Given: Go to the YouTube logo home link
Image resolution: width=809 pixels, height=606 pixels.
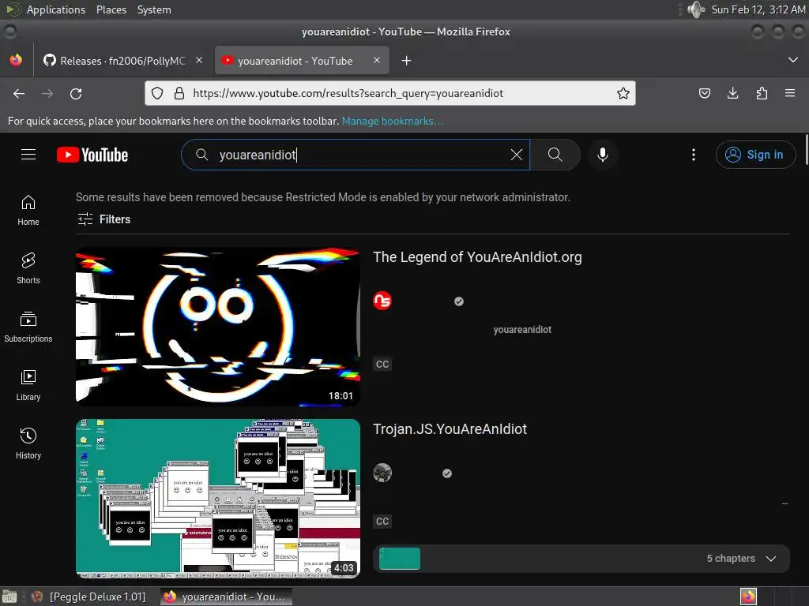Looking at the screenshot, I should [x=92, y=155].
